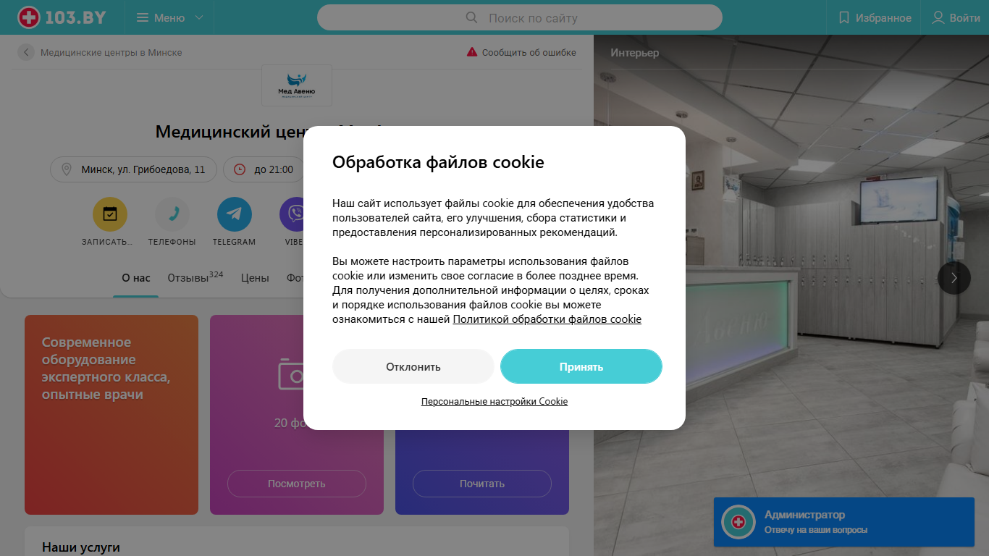Expand the Меню dropdown chevron
This screenshot has width=989, height=556.
pos(199,17)
